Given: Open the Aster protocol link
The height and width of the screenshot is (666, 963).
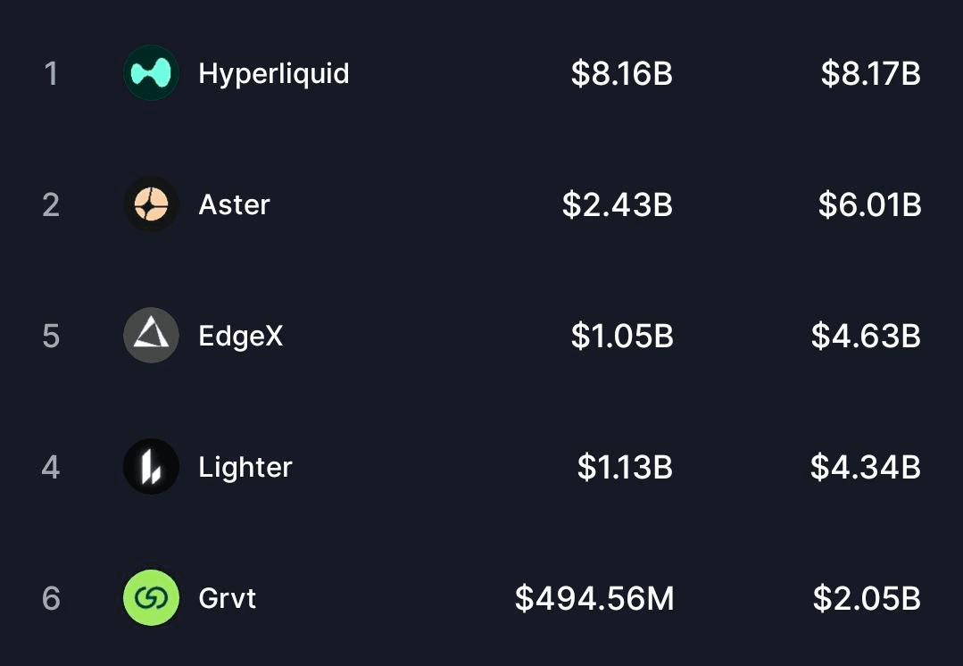Looking at the screenshot, I should coord(234,204).
